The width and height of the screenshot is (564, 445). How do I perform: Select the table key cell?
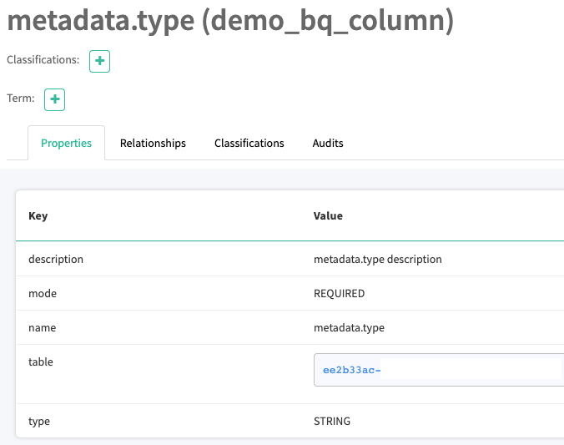pyautogui.click(x=41, y=362)
